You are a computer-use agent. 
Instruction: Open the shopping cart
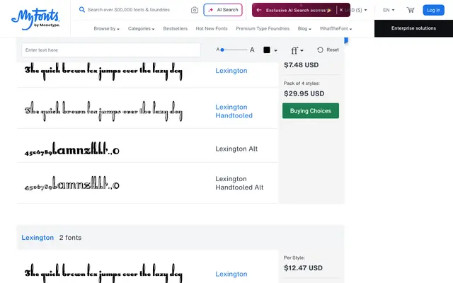click(x=411, y=10)
